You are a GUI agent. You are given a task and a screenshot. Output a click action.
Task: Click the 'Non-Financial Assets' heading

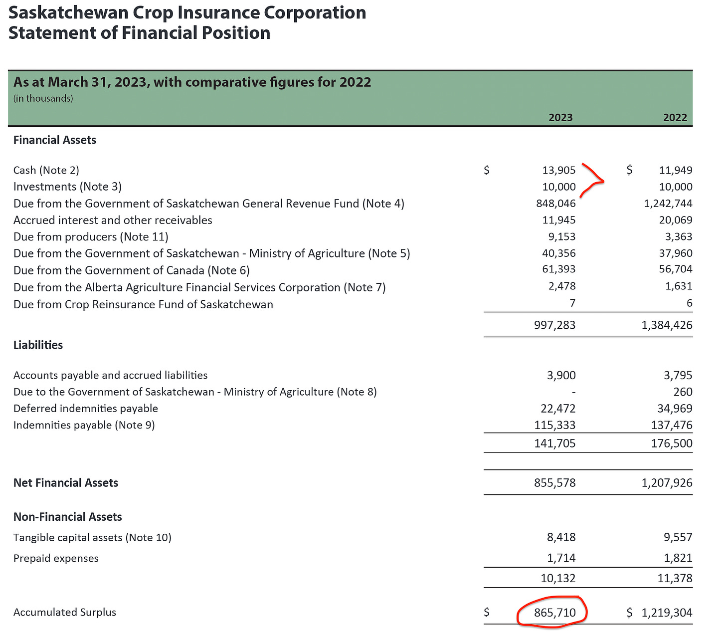68,517
